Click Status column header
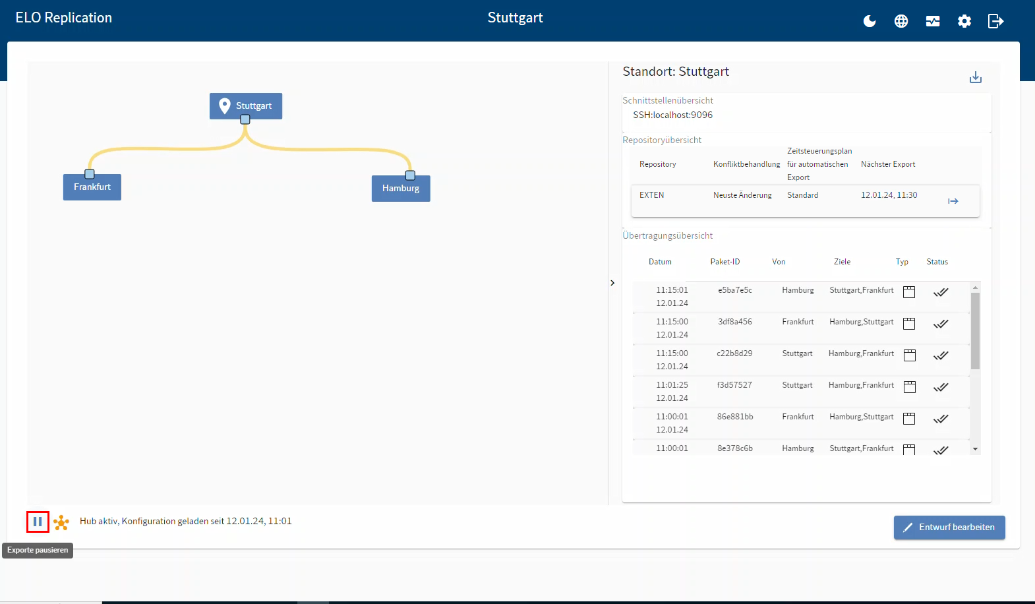Image resolution: width=1035 pixels, height=604 pixels. (x=937, y=262)
